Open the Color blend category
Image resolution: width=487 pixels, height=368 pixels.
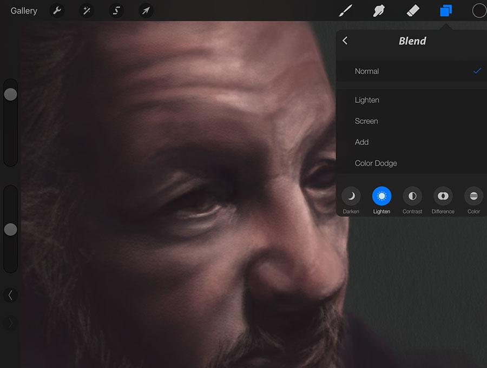473,196
